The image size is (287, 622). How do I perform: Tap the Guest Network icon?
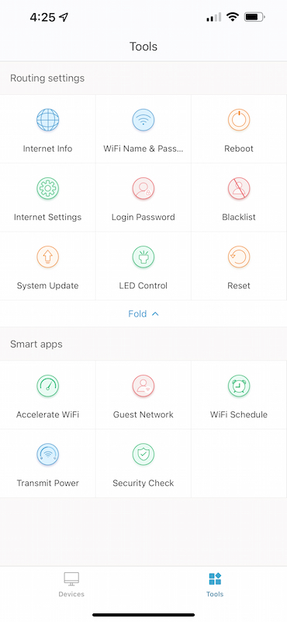pos(143,386)
